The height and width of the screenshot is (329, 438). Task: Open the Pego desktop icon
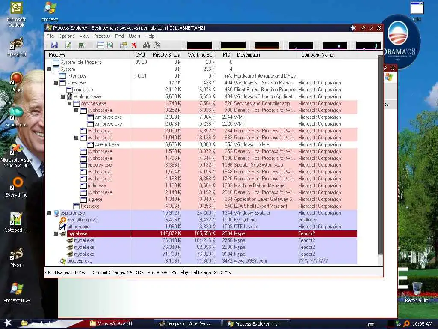click(x=16, y=82)
